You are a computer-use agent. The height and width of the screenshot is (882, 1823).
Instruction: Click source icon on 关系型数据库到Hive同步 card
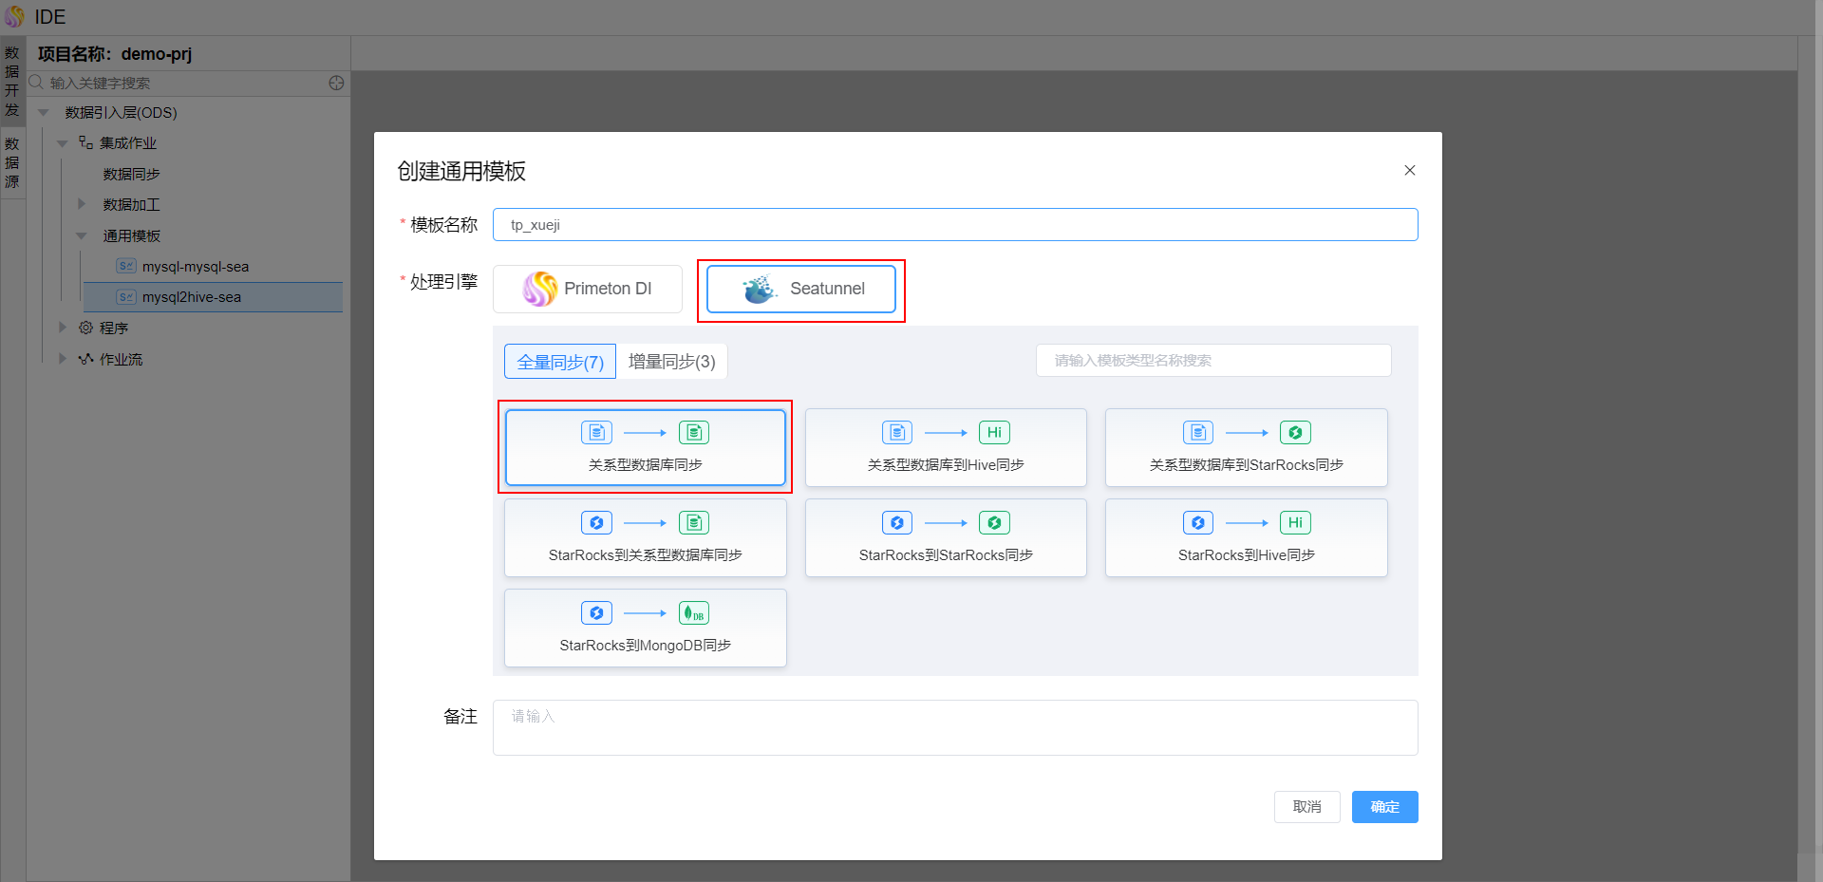[897, 433]
